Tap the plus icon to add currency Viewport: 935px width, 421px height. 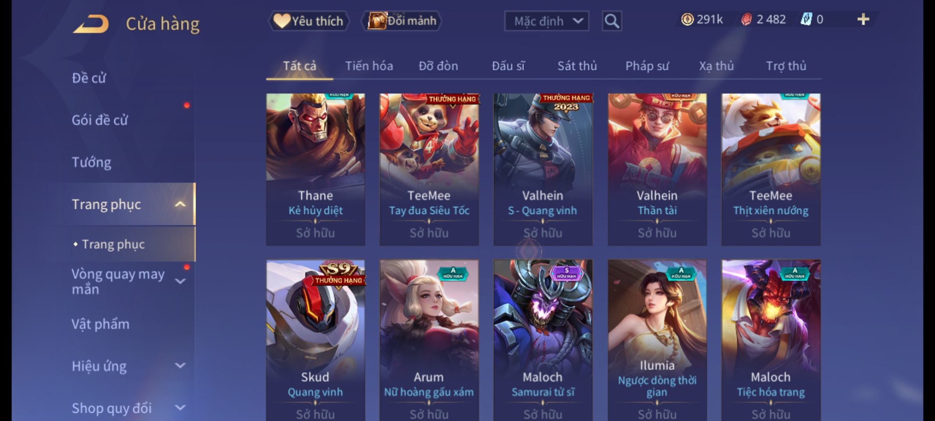coord(863,19)
